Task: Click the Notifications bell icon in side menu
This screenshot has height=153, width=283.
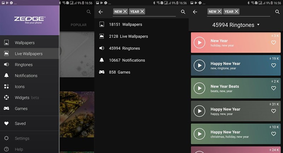Action: click(x=6, y=75)
